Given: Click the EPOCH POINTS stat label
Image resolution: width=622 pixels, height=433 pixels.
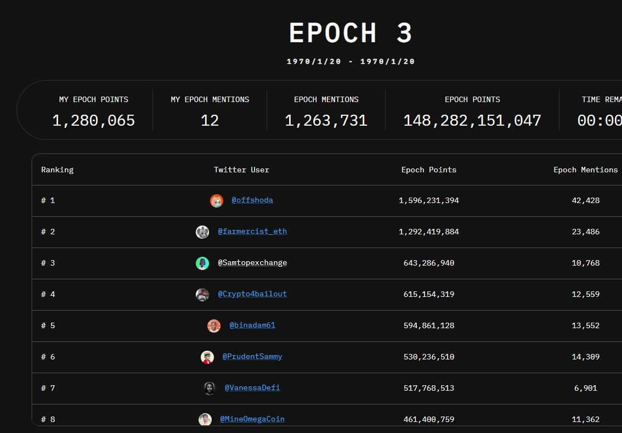Looking at the screenshot, I should point(472,100).
